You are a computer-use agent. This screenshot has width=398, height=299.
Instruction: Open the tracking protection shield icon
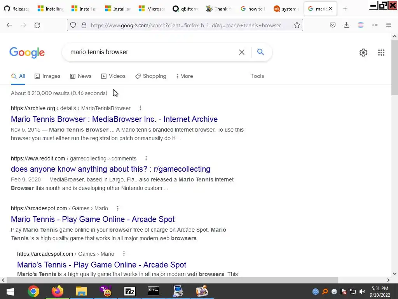pos(73,25)
